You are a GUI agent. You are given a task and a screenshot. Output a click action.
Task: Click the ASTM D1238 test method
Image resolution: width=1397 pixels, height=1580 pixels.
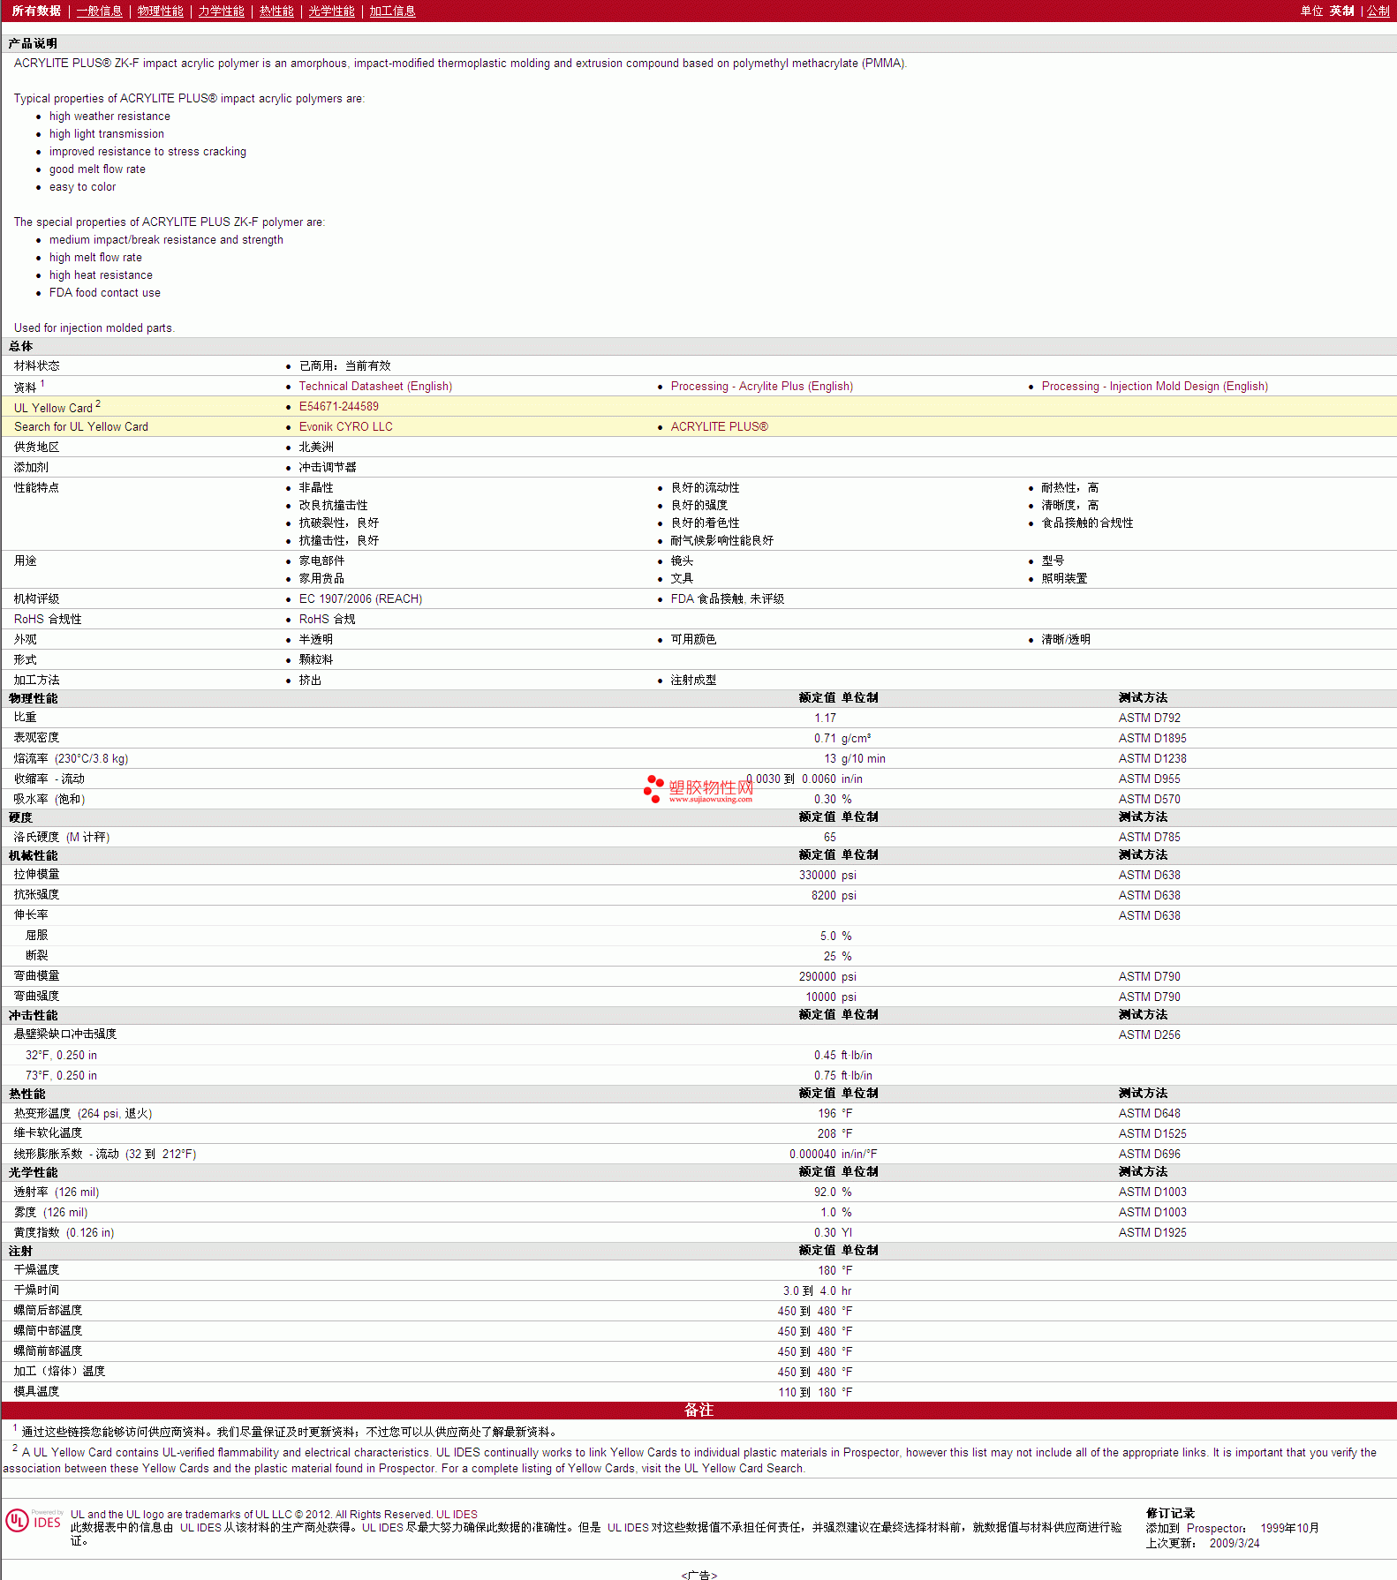tap(1152, 758)
